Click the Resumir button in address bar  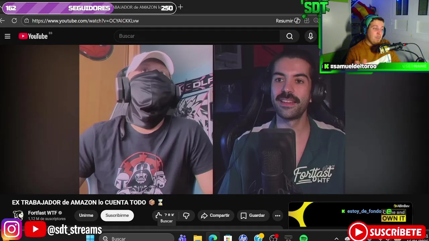(288, 21)
